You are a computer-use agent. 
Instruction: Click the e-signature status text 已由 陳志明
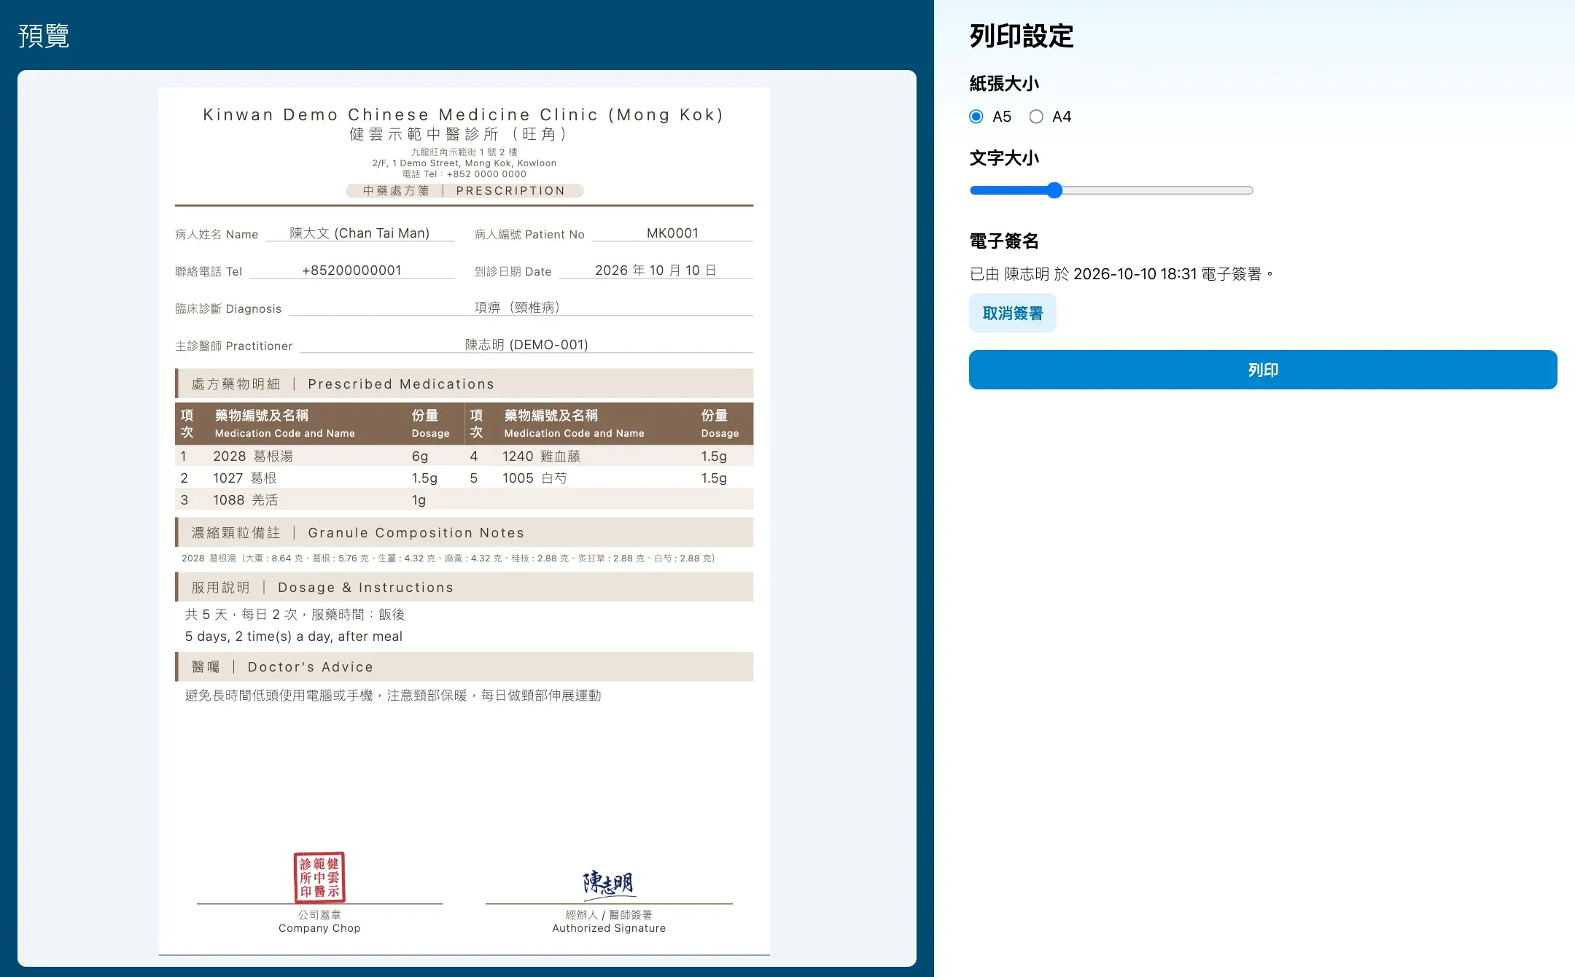(x=1121, y=274)
